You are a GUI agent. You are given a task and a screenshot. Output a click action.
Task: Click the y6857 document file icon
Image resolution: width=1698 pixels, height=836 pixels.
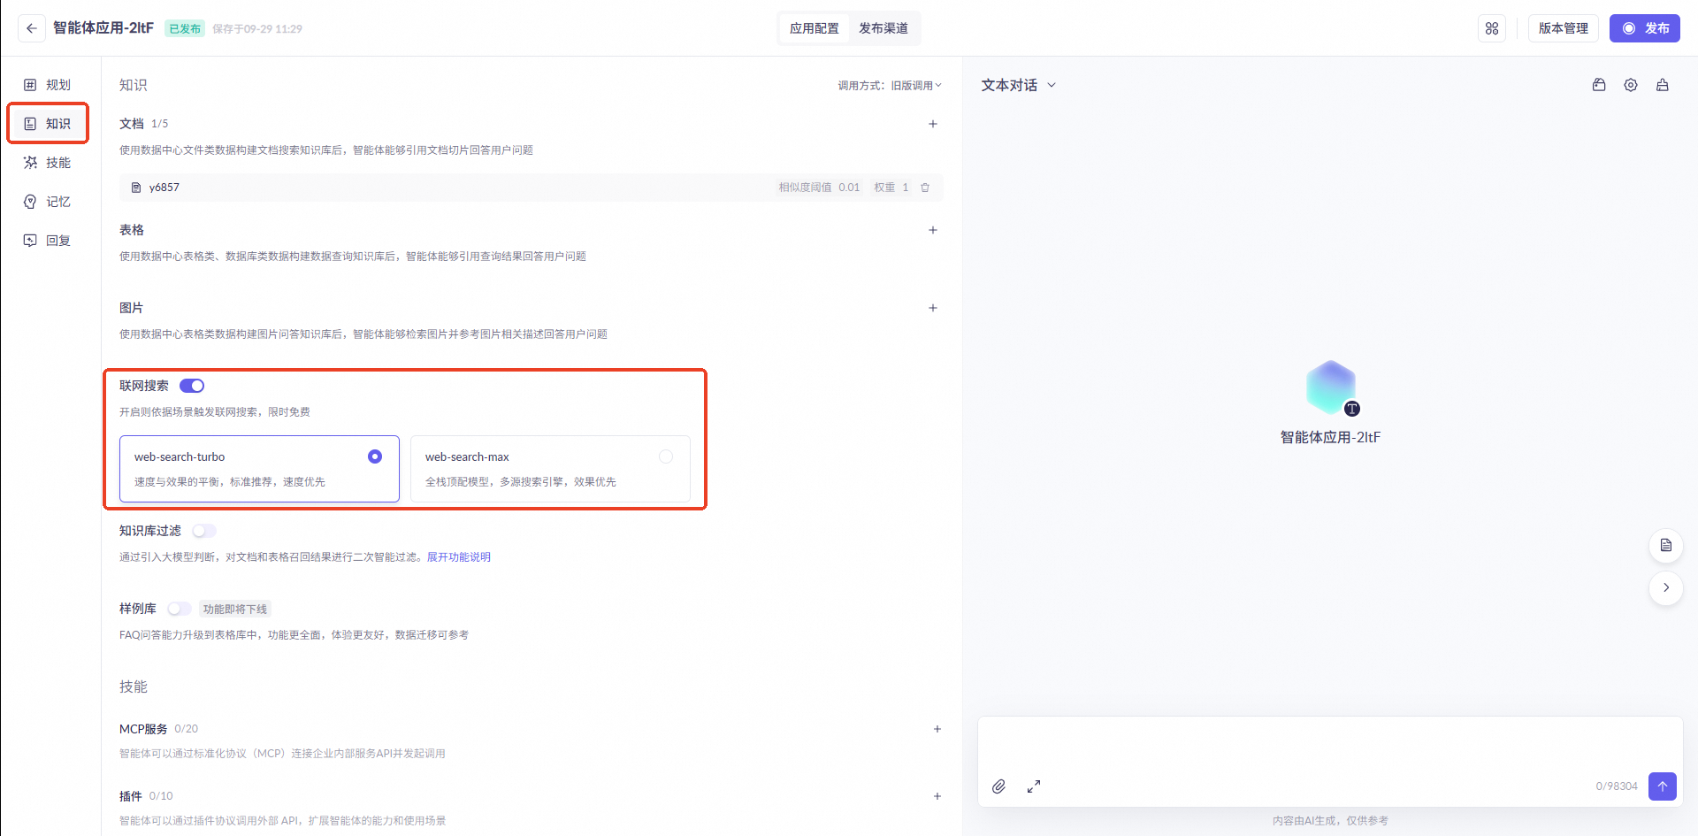click(x=136, y=188)
